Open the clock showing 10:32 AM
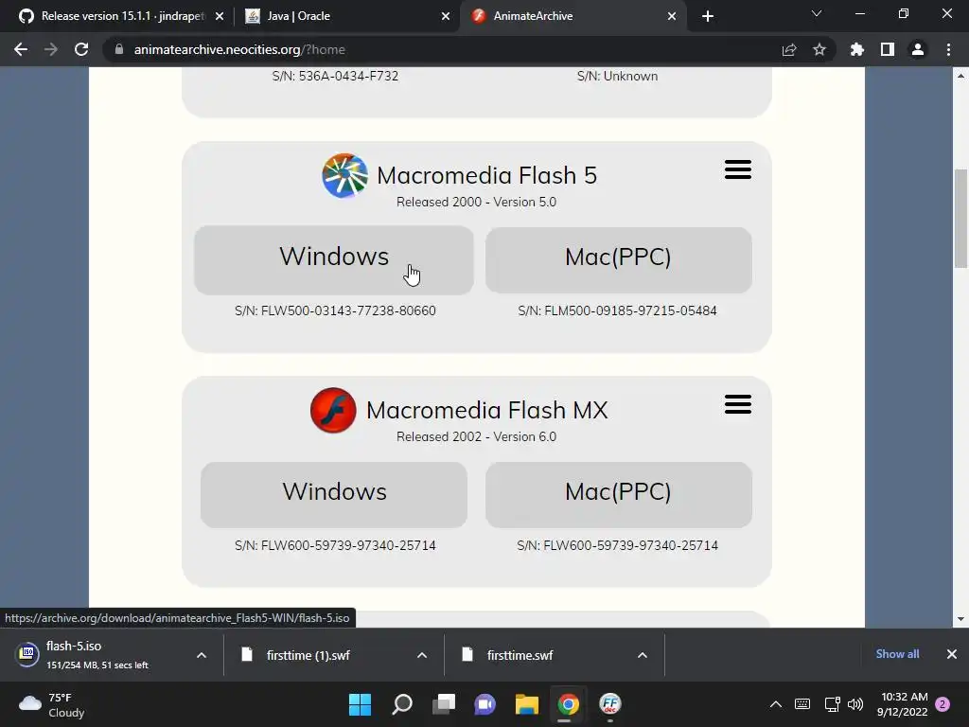Viewport: 969px width, 727px height. tap(902, 704)
